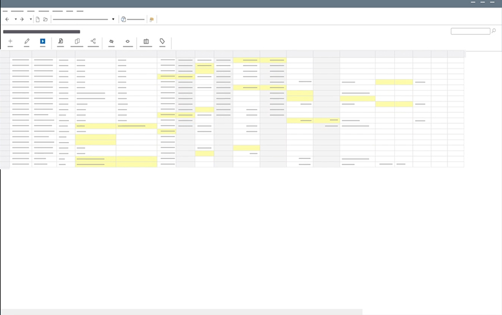Screen dimensions: 502x315
Task: Go back with the left arrow icon
Action: (7, 19)
